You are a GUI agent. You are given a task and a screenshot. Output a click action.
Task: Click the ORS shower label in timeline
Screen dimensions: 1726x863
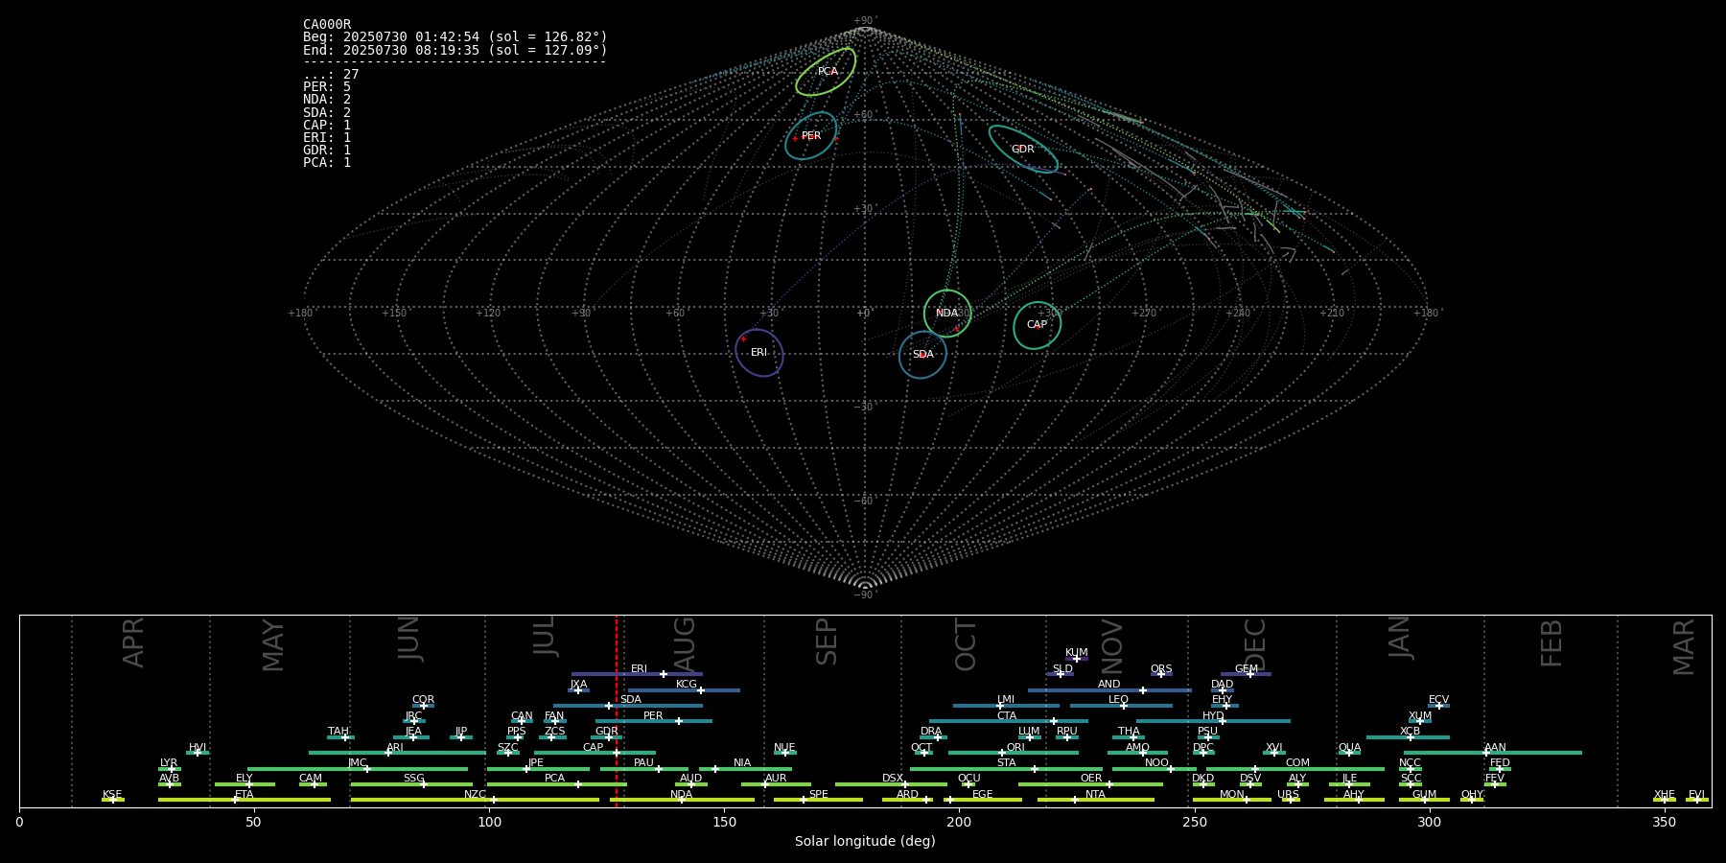pos(1161,669)
